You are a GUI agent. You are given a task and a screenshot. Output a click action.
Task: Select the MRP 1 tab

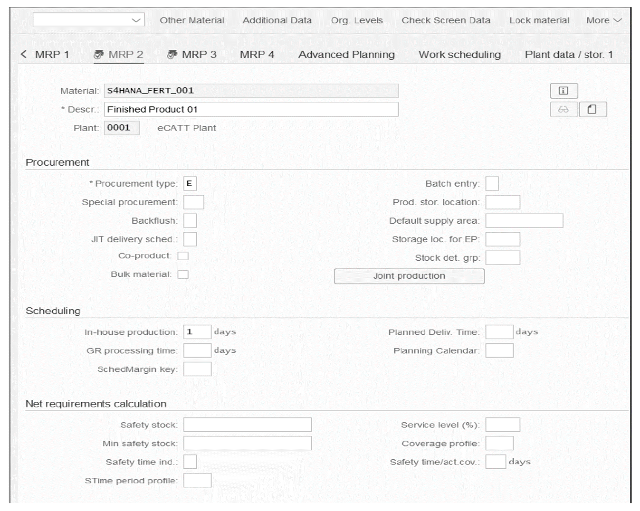click(x=51, y=54)
